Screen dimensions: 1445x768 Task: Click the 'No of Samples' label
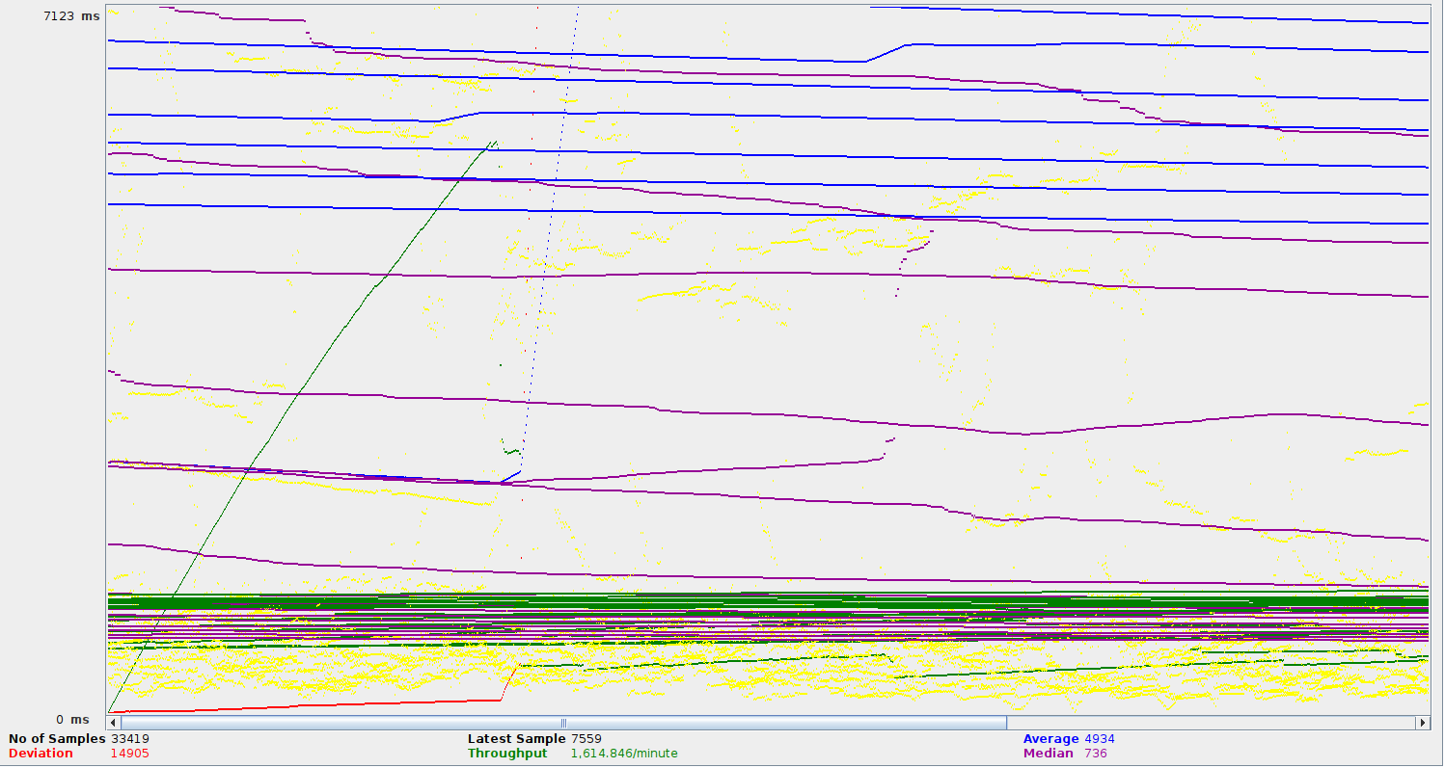coord(56,739)
